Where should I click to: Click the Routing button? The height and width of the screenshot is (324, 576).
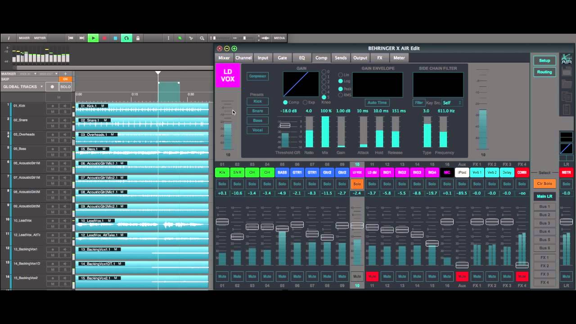pyautogui.click(x=544, y=72)
